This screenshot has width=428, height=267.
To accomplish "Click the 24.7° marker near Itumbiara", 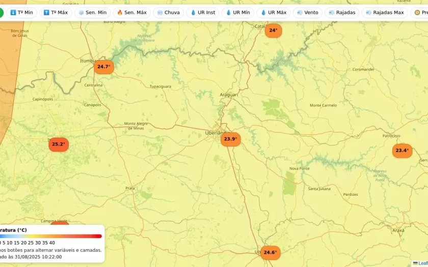I will click(x=103, y=67).
